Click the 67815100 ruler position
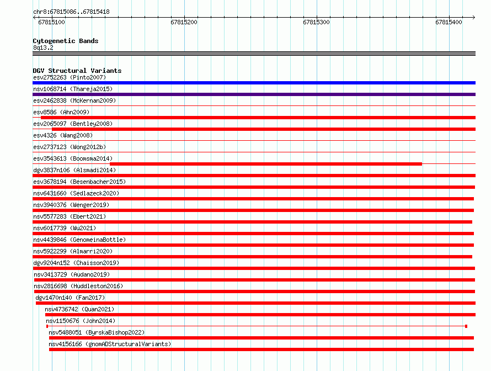 pyautogui.click(x=52, y=22)
